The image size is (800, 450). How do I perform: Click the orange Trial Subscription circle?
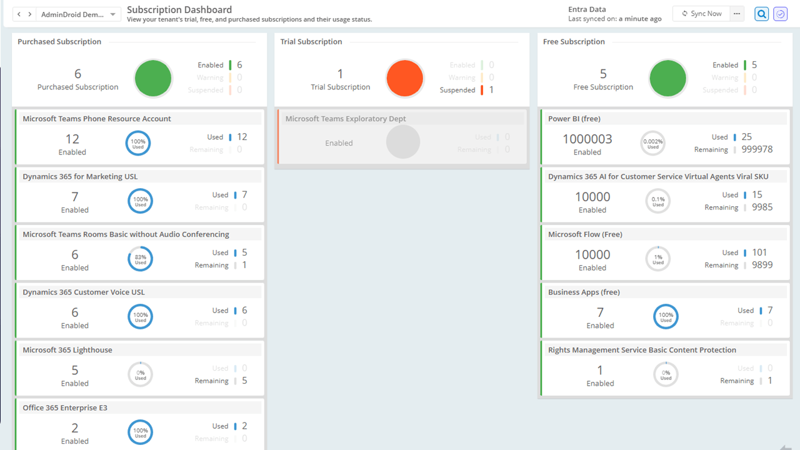coord(405,78)
